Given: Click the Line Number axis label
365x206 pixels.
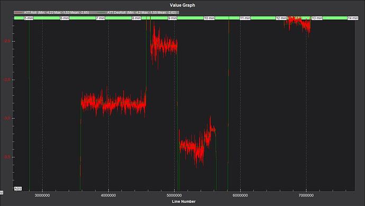Looking at the screenshot, I should point(184,201).
